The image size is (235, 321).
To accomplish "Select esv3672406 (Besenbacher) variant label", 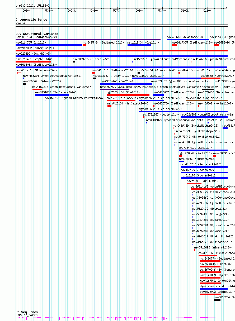I will pos(217,92).
